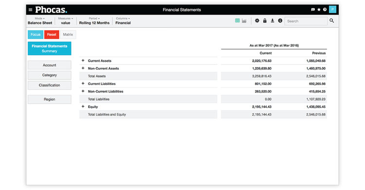
Task: Expand the Equity row
Action: pos(83,107)
